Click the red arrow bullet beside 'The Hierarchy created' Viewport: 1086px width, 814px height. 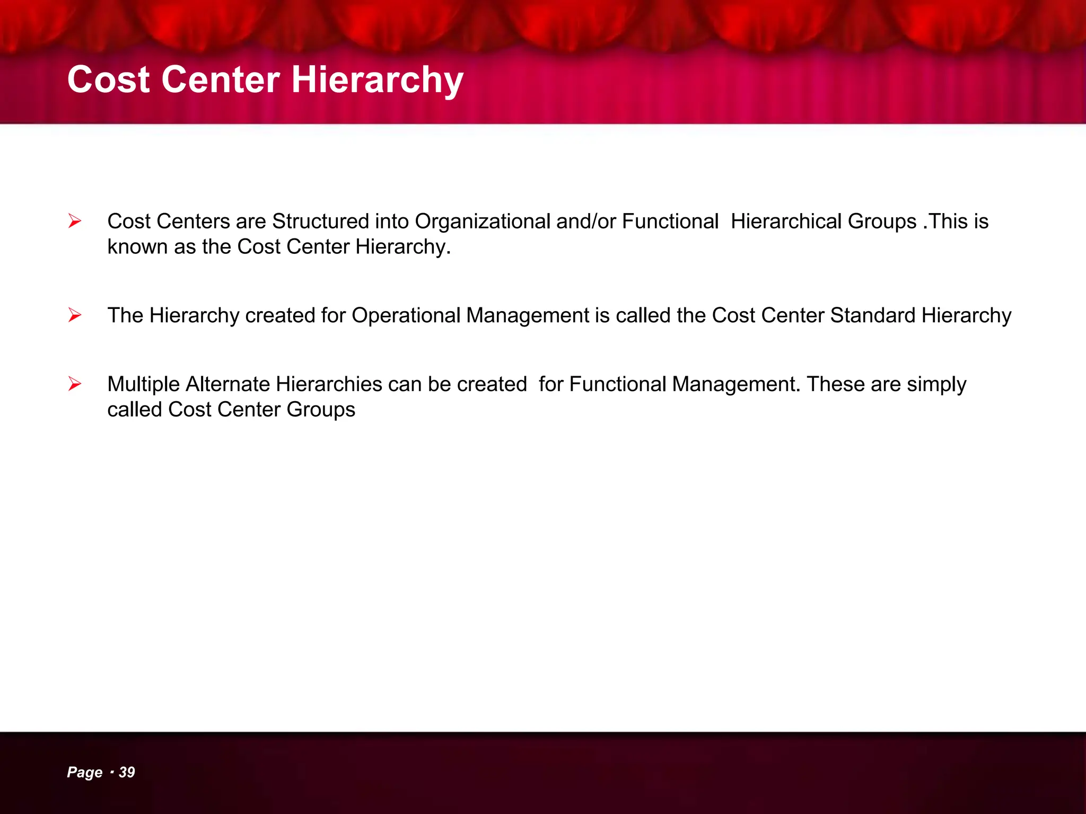coord(75,315)
